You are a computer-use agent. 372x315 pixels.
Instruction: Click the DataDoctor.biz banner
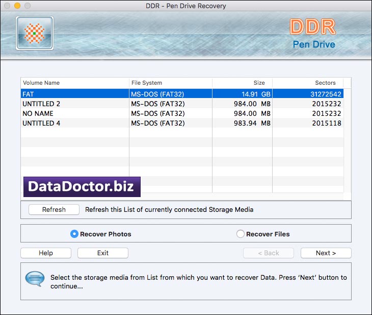pos(82,187)
